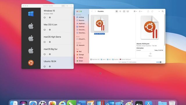
Task: Open App Store from the Dock
Action: pos(149,103)
